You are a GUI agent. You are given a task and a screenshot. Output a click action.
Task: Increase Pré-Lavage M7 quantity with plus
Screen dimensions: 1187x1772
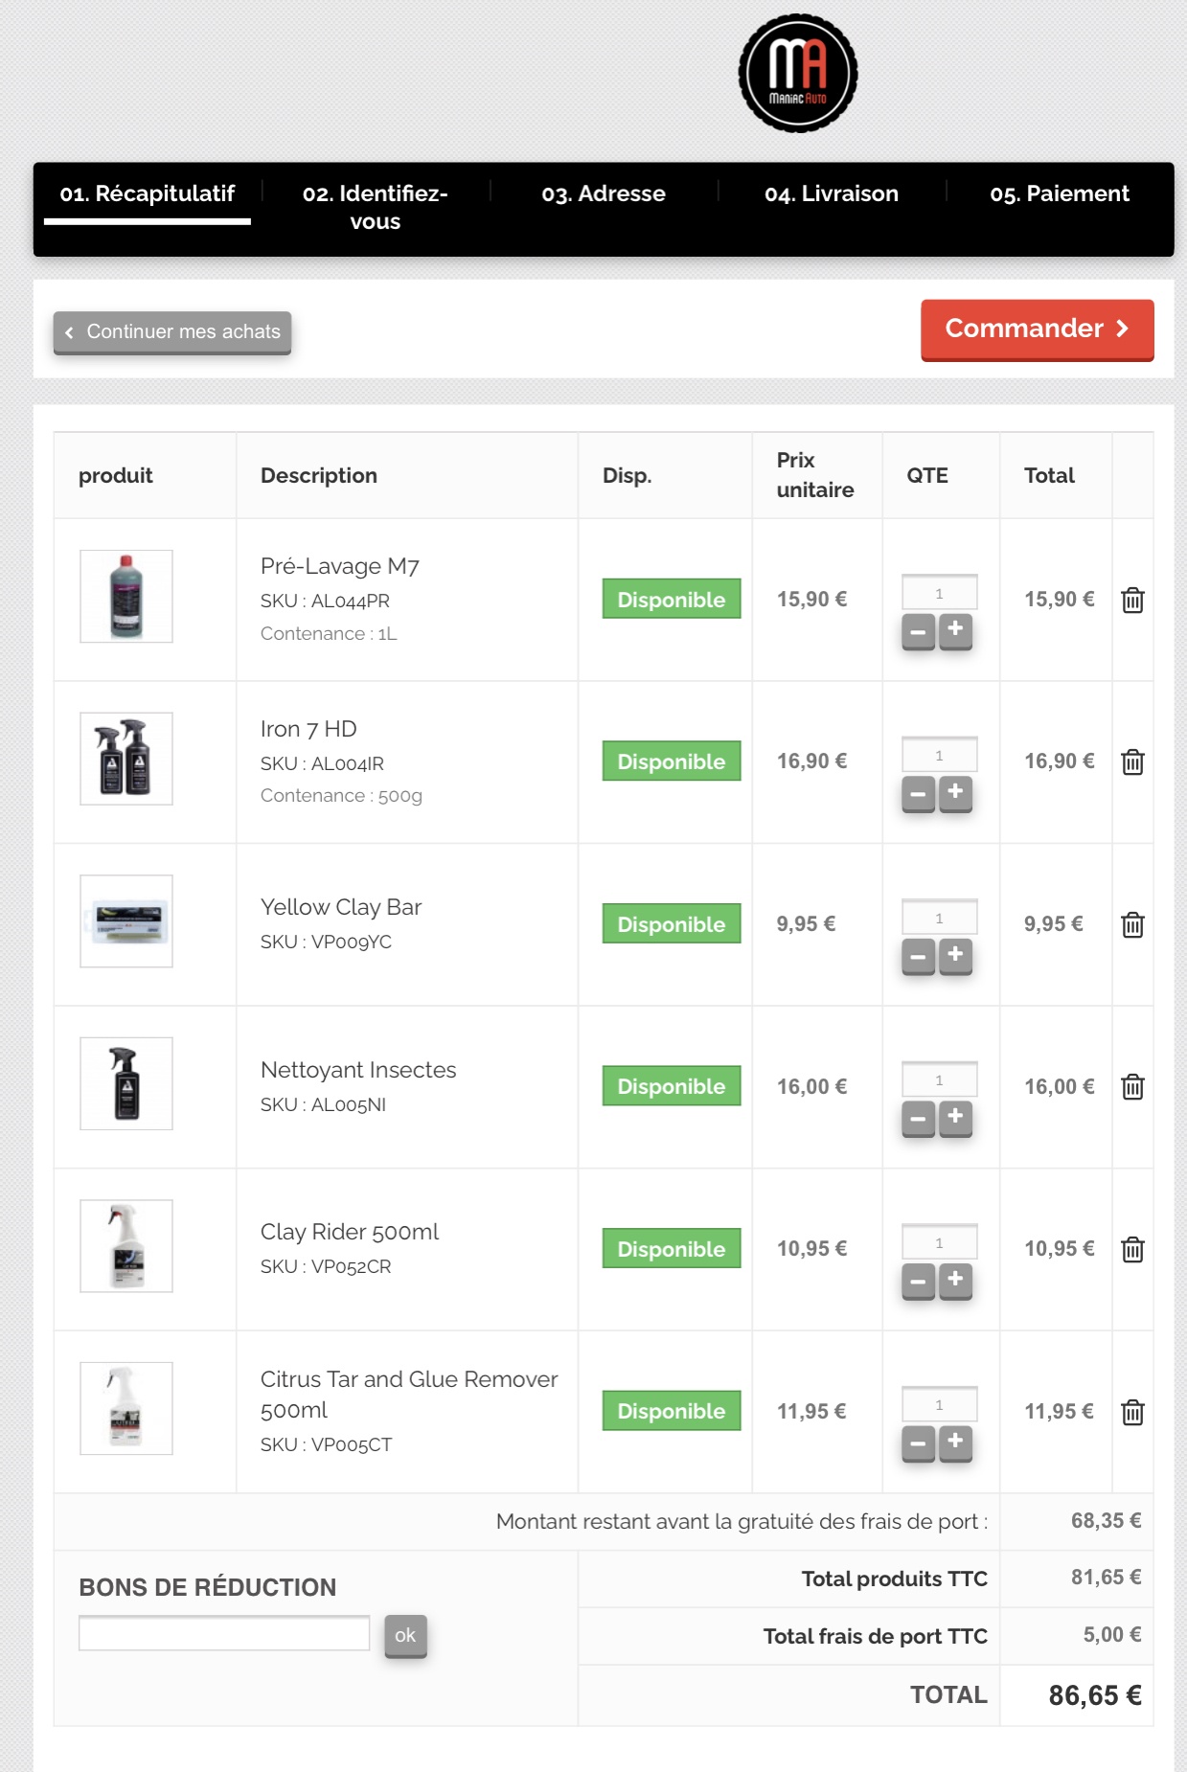[x=955, y=631]
